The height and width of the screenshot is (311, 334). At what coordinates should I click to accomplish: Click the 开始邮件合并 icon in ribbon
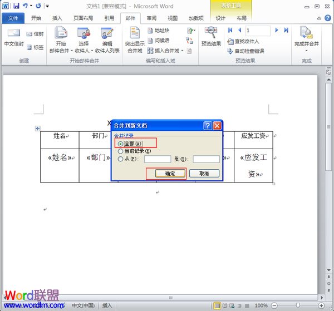point(61,33)
